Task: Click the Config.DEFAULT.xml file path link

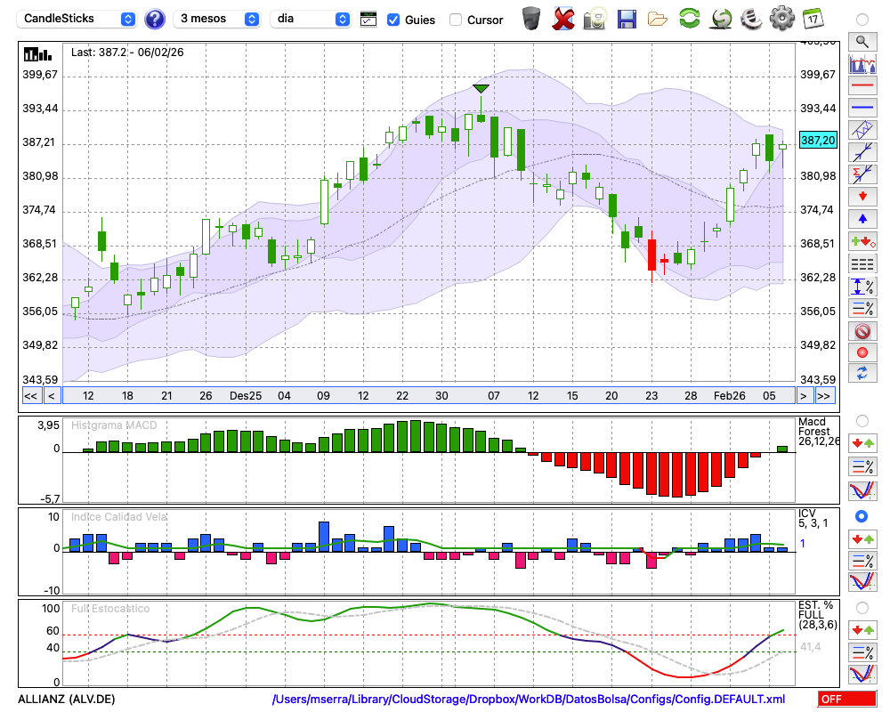Action: [529, 700]
